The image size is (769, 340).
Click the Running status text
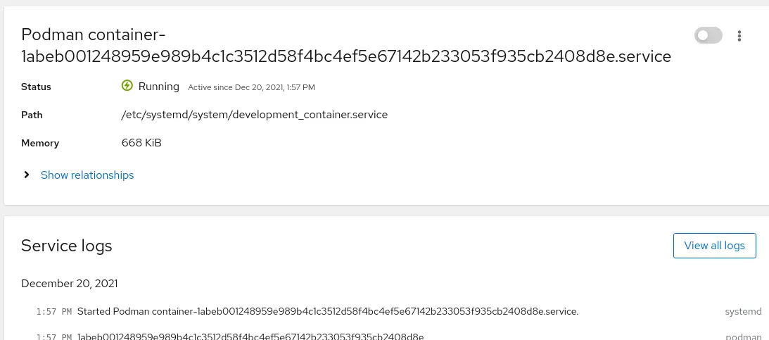(159, 87)
